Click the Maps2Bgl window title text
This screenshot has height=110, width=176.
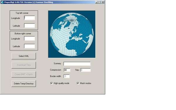28,2
